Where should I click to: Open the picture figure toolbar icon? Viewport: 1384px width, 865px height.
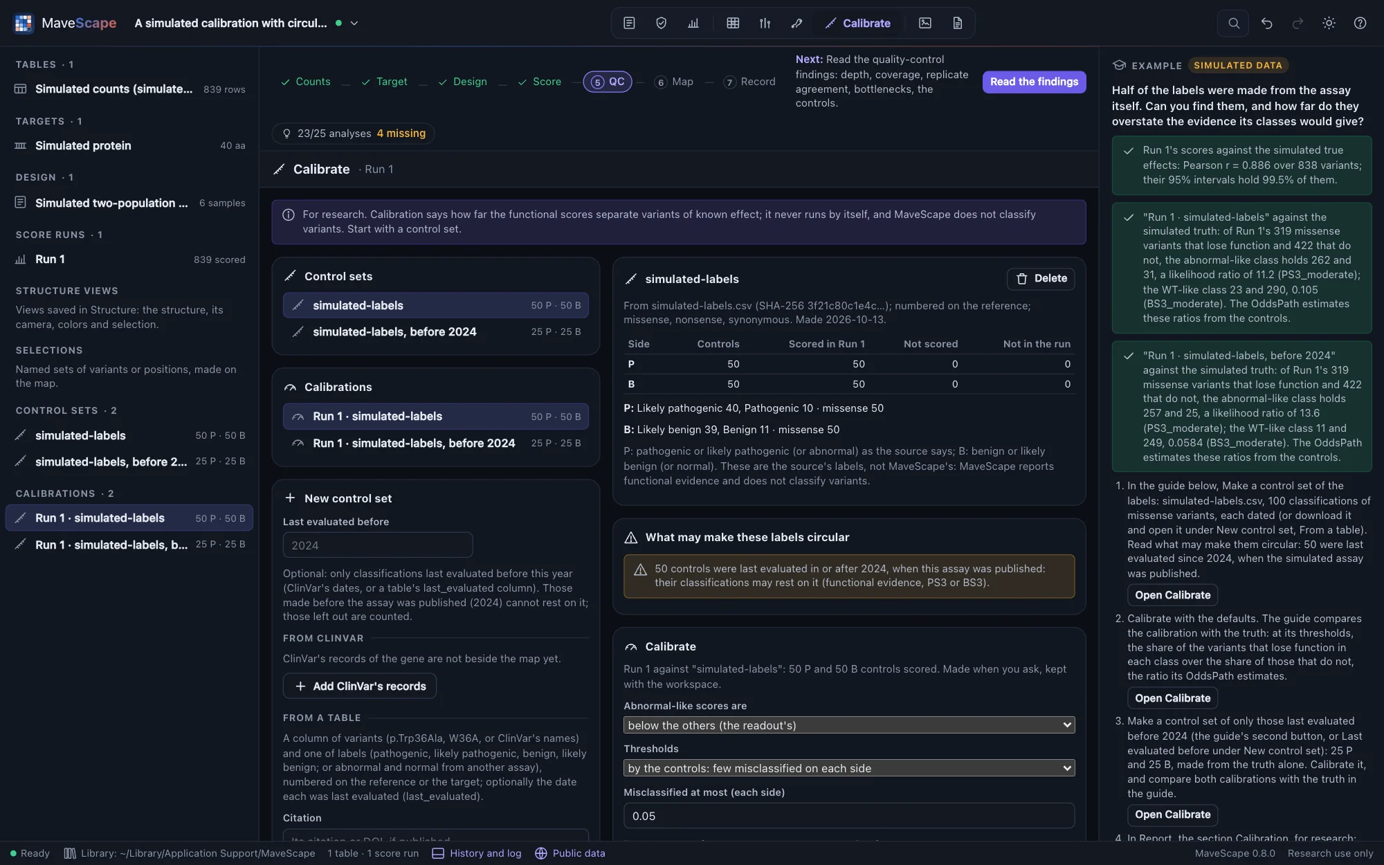click(x=925, y=23)
